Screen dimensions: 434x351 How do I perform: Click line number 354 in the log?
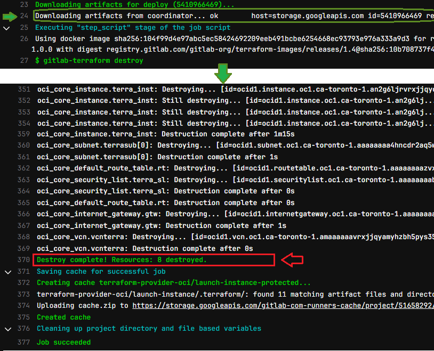pos(24,123)
